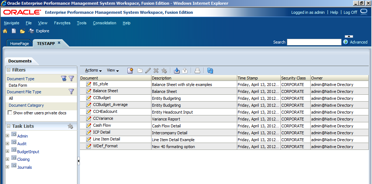Click the Edit pencil icon
This screenshot has width=372, height=184.
point(148,70)
